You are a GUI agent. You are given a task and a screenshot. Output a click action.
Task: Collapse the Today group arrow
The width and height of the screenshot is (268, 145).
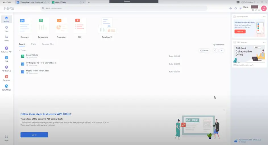tap(20, 50)
